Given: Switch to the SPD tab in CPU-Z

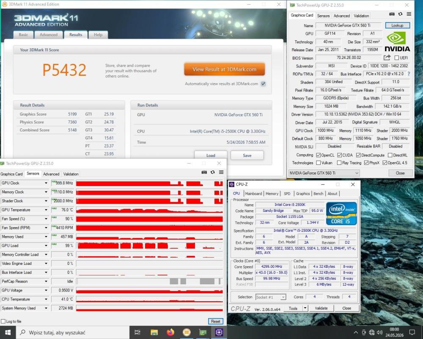Looking at the screenshot, I should (287, 194).
